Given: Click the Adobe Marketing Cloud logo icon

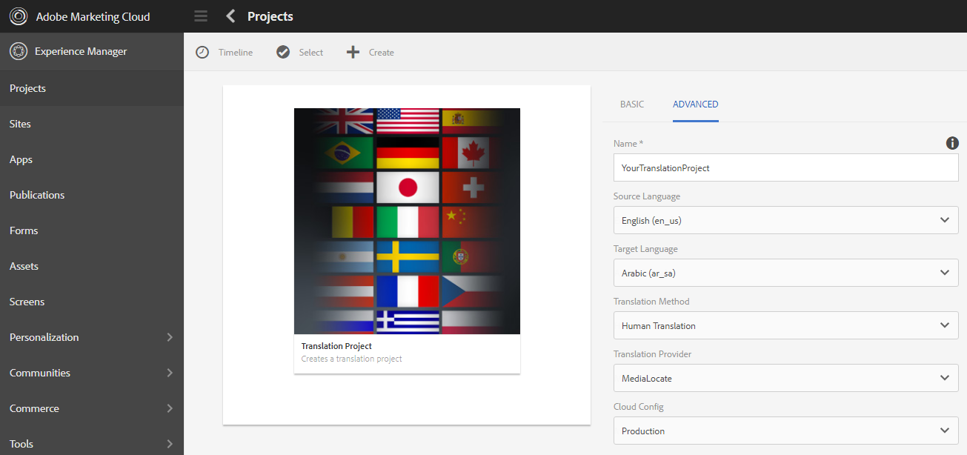Looking at the screenshot, I should coord(19,16).
